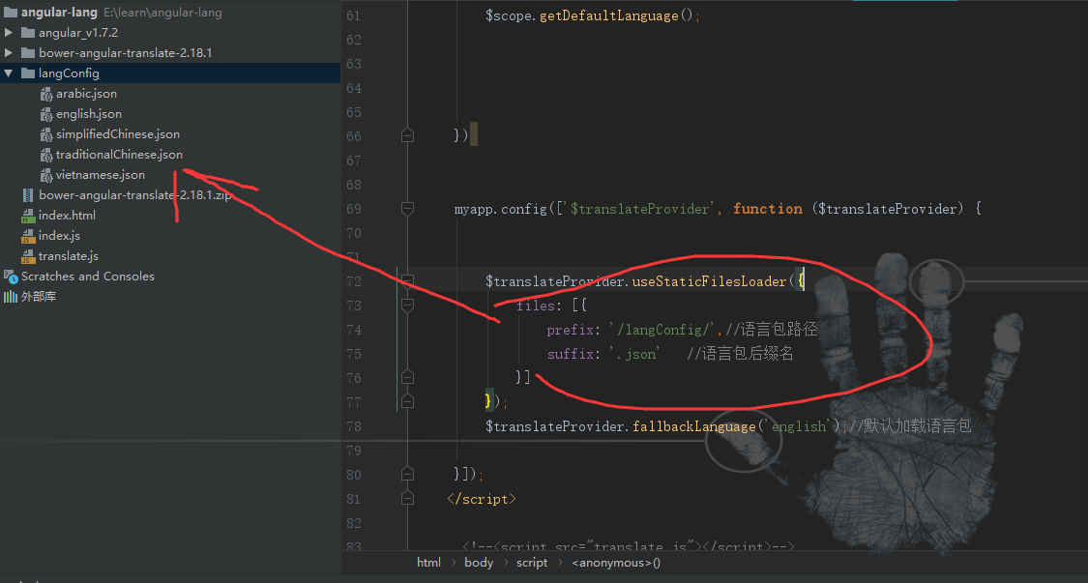Click line number 64 in the gutter
The image size is (1088, 583).
[354, 88]
